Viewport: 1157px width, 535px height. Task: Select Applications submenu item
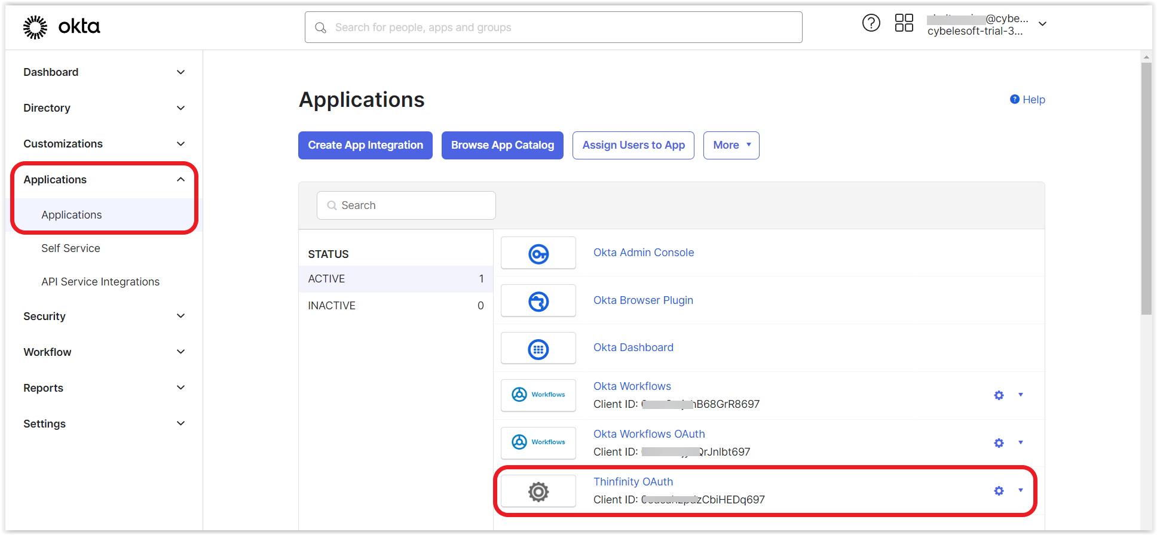click(72, 215)
